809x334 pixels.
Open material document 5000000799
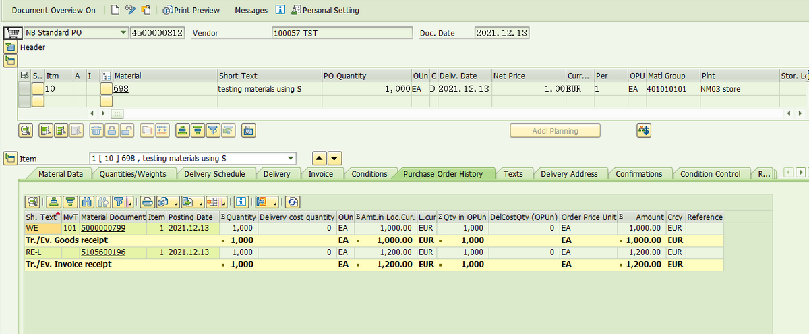(x=103, y=229)
